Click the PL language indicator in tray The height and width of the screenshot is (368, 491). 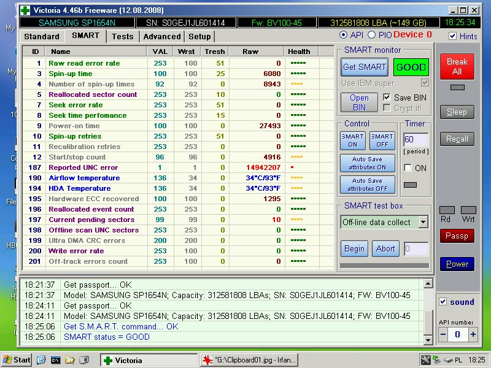coord(458,360)
